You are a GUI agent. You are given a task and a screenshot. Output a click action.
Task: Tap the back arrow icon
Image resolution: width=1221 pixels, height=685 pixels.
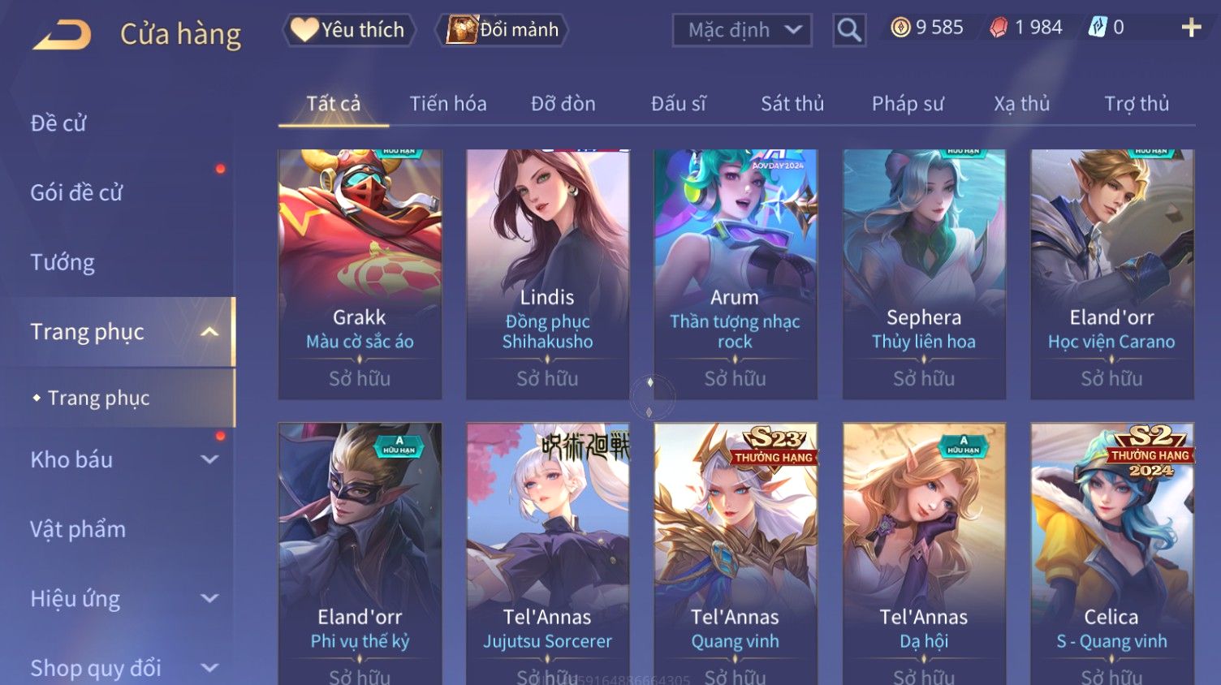pyautogui.click(x=63, y=35)
